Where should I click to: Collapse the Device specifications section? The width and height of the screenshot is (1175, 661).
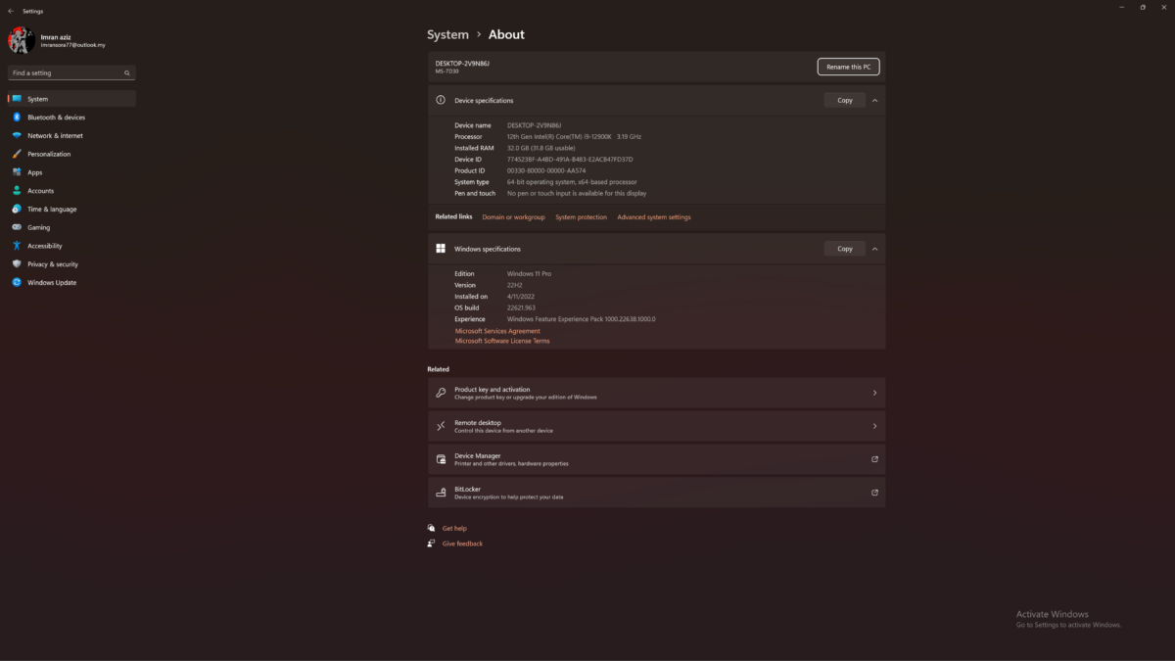tap(874, 100)
